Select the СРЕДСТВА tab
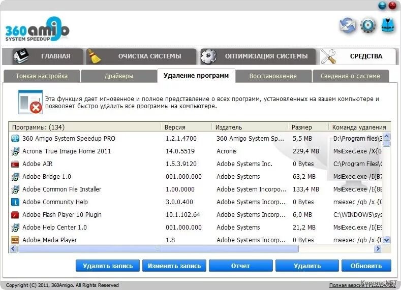The height and width of the screenshot is (290, 401). pyautogui.click(x=358, y=56)
